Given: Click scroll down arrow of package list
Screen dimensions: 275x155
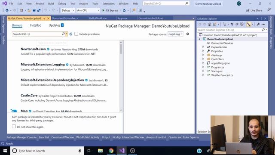Looking at the screenshot, I should pyautogui.click(x=121, y=110).
